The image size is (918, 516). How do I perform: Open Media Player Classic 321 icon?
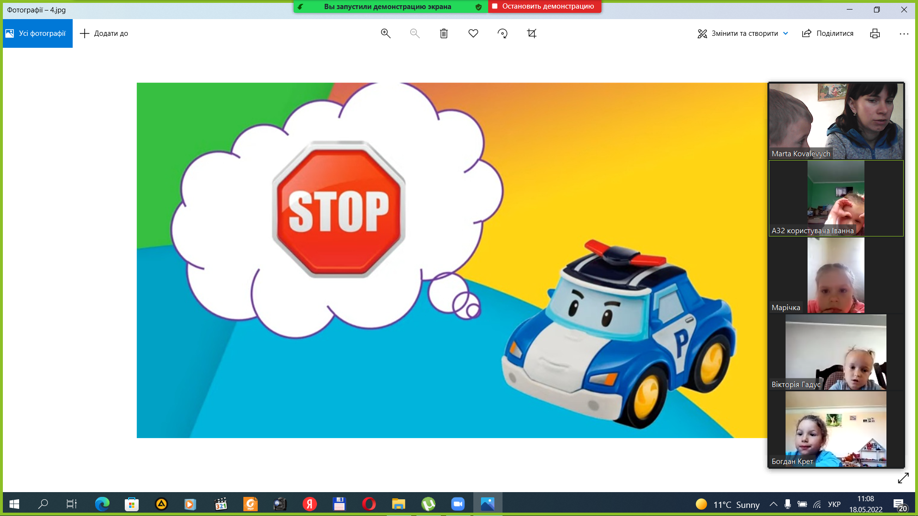[221, 504]
